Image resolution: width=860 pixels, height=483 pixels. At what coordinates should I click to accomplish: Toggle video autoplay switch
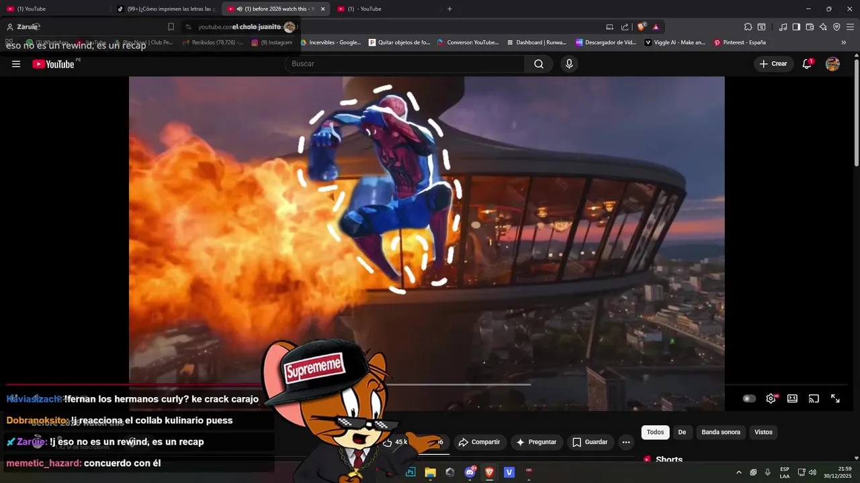(x=749, y=398)
